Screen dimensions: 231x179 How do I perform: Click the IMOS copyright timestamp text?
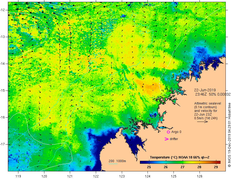click(x=229, y=135)
